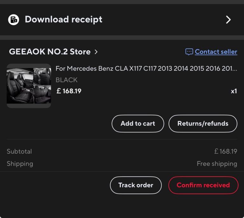Click the Free shipping text
The width and height of the screenshot is (244, 218).
tap(217, 164)
